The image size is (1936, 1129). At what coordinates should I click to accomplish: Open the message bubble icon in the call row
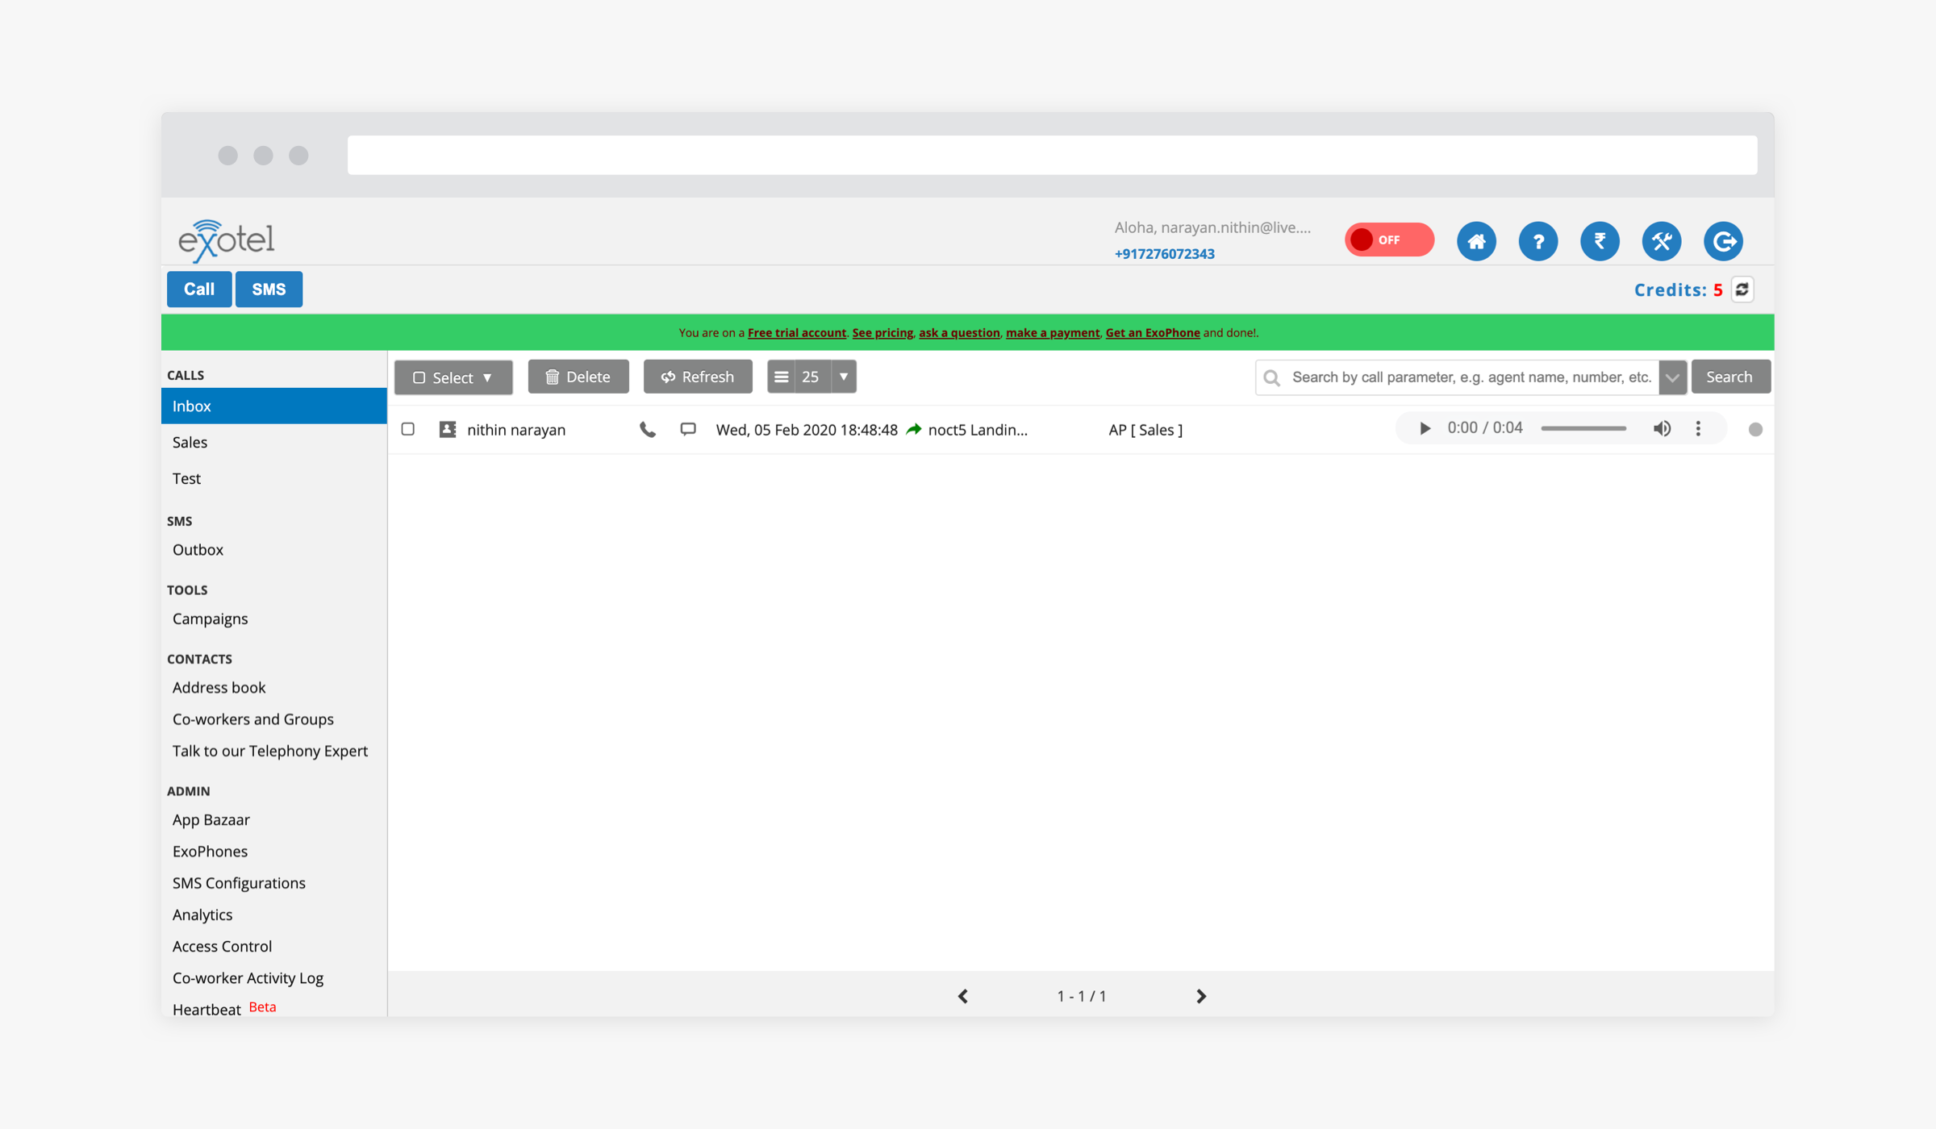687,429
